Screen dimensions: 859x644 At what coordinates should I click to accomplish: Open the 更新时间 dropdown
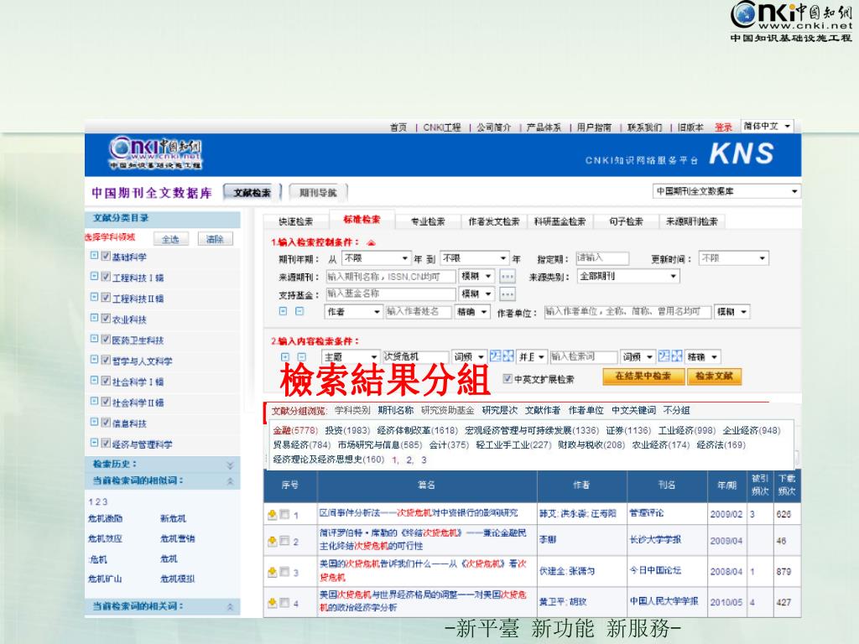(733, 258)
